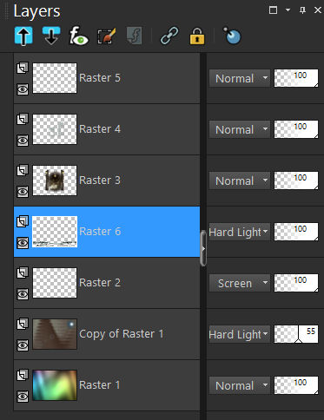Click the chain link layers icon
Image resolution: width=324 pixels, height=420 pixels.
pos(169,36)
